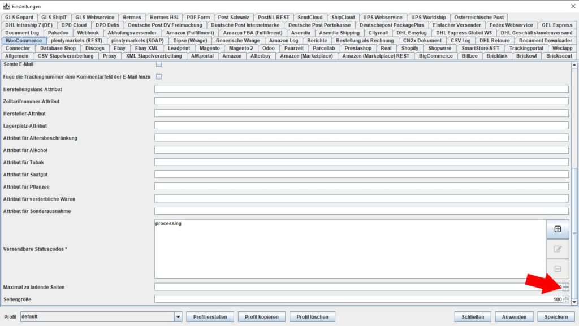Screen dimensions: 579x326
Task: Select the Billbee tab
Action: point(470,56)
